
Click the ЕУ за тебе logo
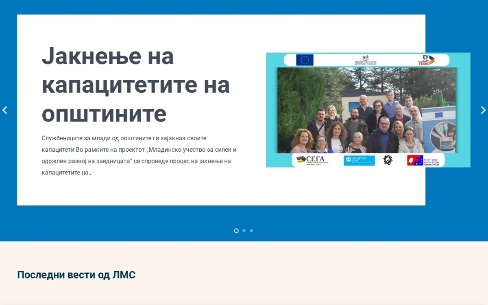[426, 60]
